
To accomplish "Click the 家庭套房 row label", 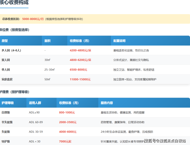I will 7,79.
